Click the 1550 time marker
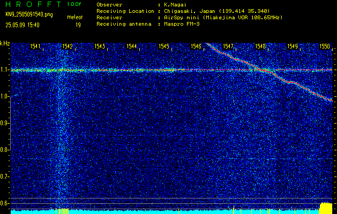Screen dimensions: 337x214 (325, 46)
